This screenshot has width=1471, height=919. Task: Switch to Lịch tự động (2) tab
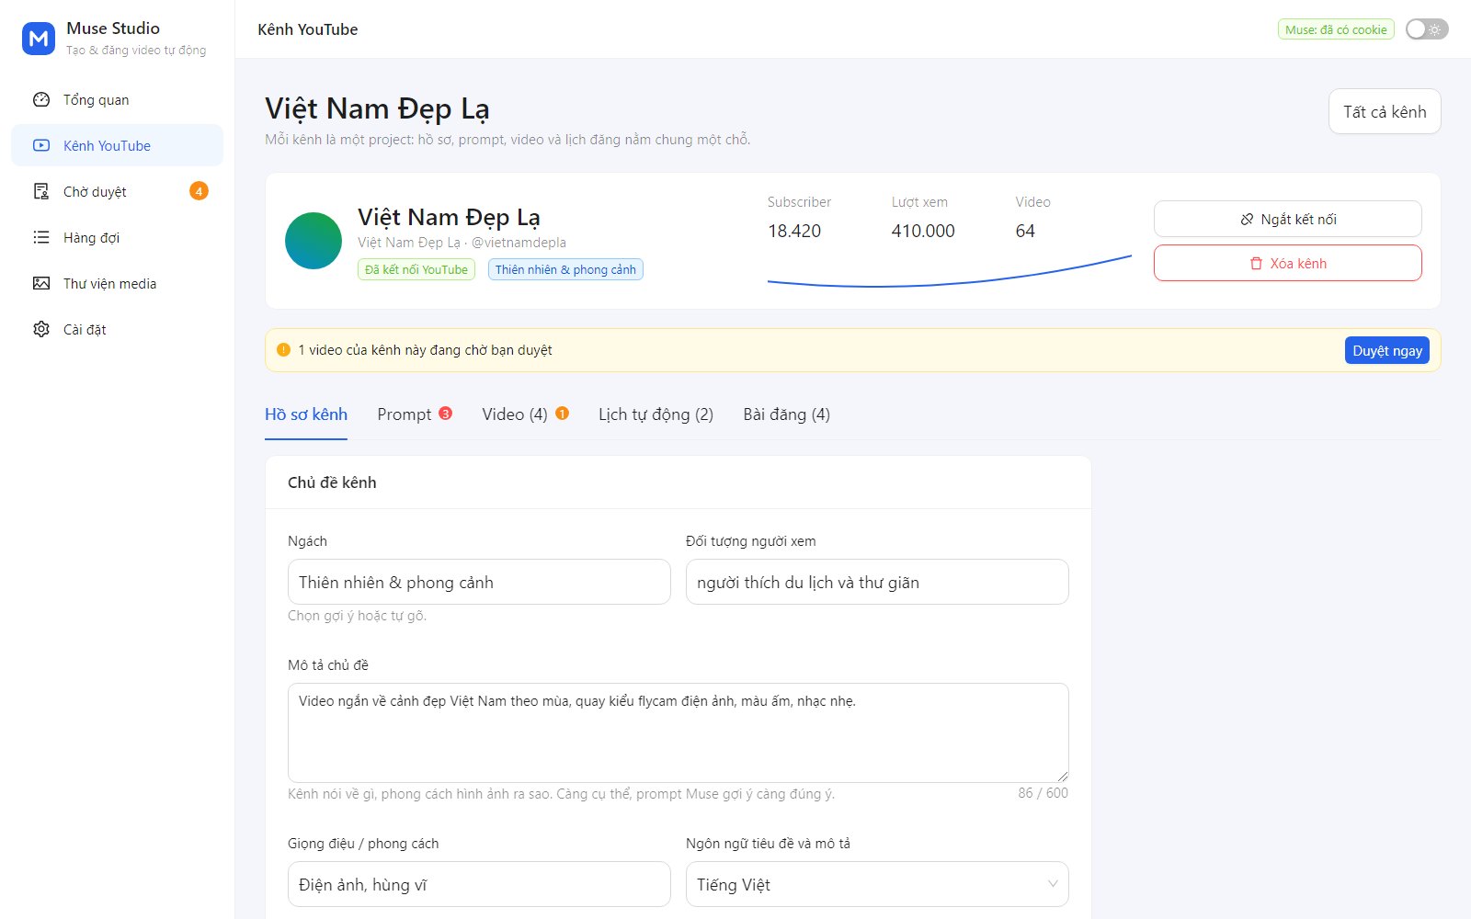pos(656,414)
